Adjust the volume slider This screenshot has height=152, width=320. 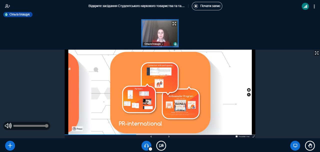(x=31, y=126)
